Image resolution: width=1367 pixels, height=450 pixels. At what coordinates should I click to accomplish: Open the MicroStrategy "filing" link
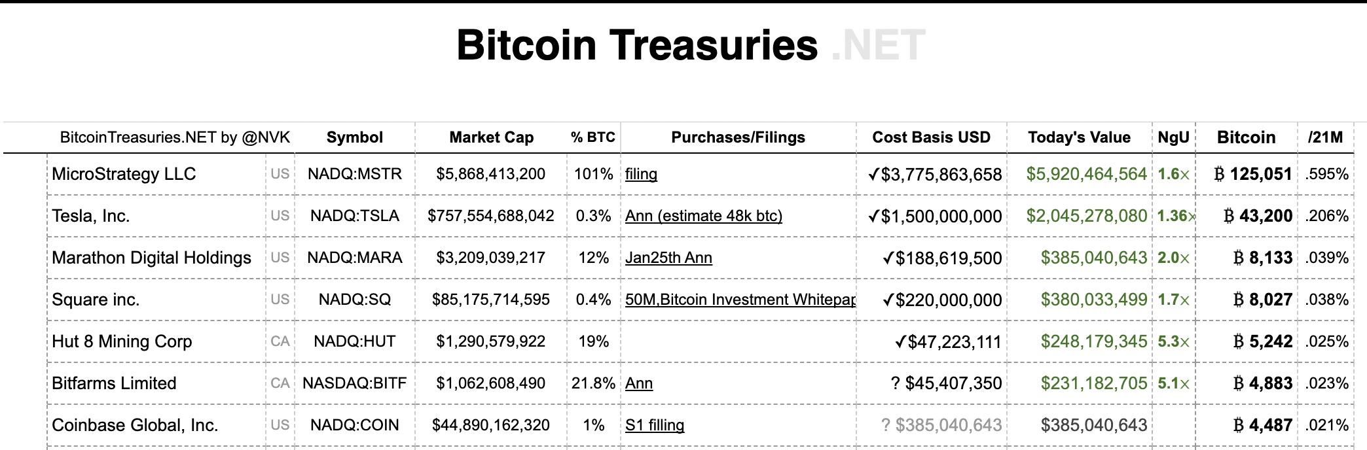641,174
